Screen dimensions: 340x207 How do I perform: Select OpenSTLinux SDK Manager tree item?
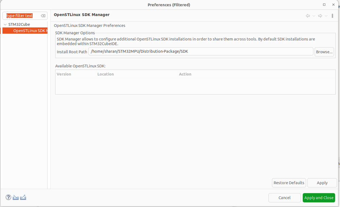tap(30, 31)
